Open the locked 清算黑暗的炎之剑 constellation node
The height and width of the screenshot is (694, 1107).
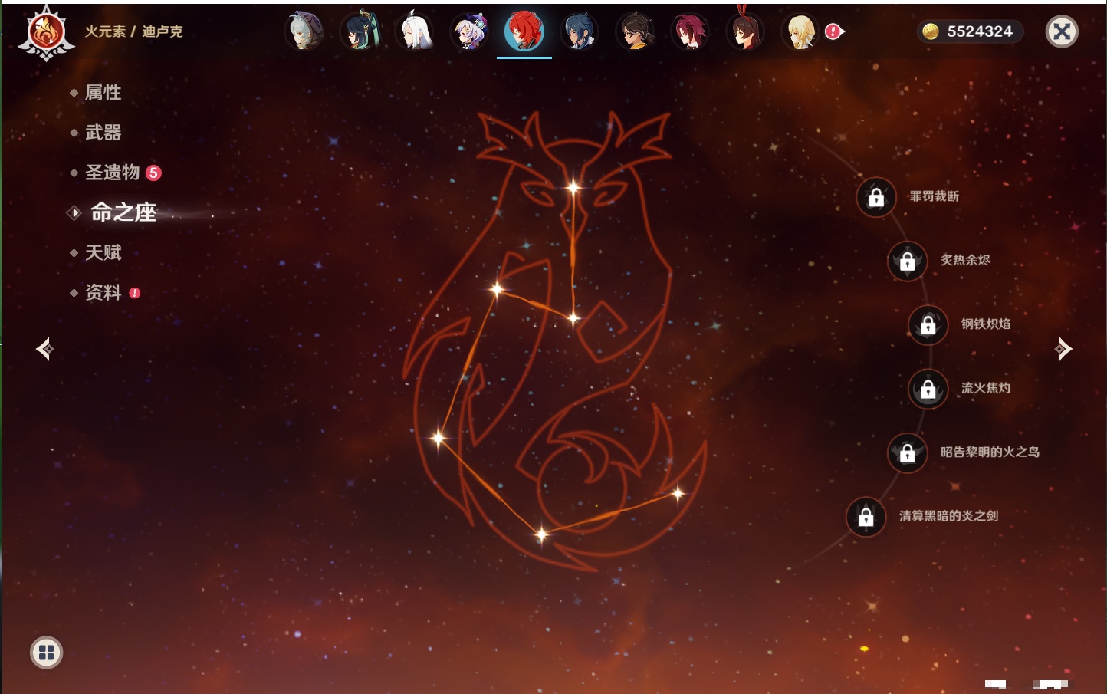[x=866, y=516]
